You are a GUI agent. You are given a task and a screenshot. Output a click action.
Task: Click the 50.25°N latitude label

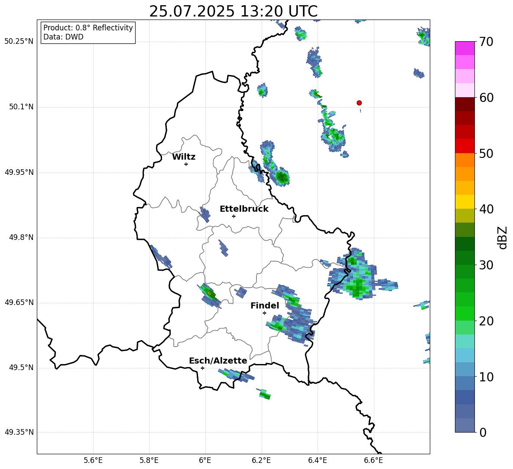click(19, 42)
